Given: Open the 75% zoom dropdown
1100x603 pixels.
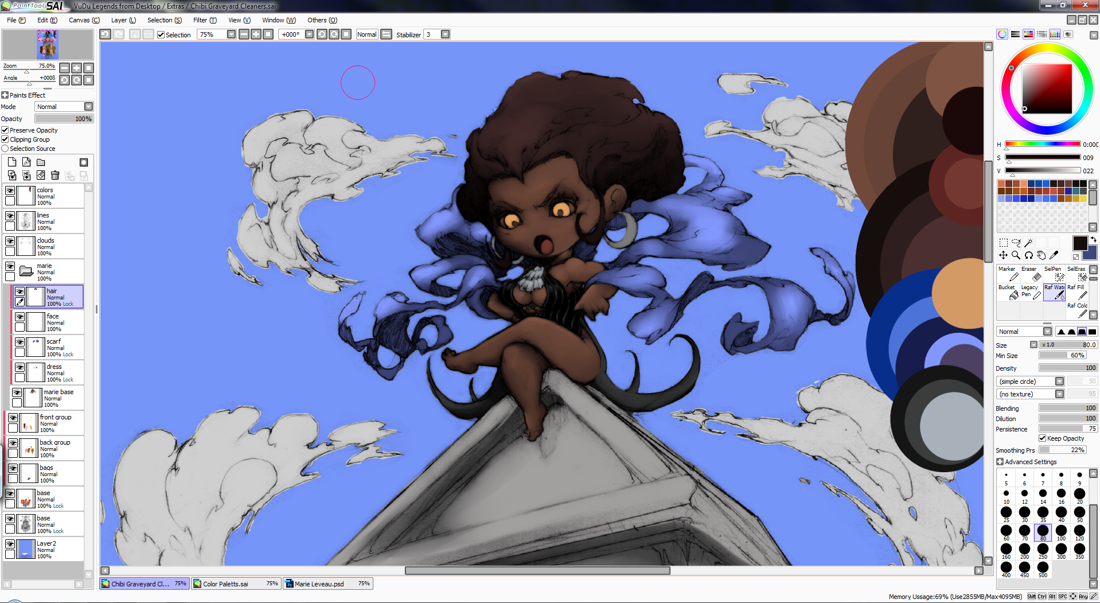Looking at the screenshot, I should 231,34.
